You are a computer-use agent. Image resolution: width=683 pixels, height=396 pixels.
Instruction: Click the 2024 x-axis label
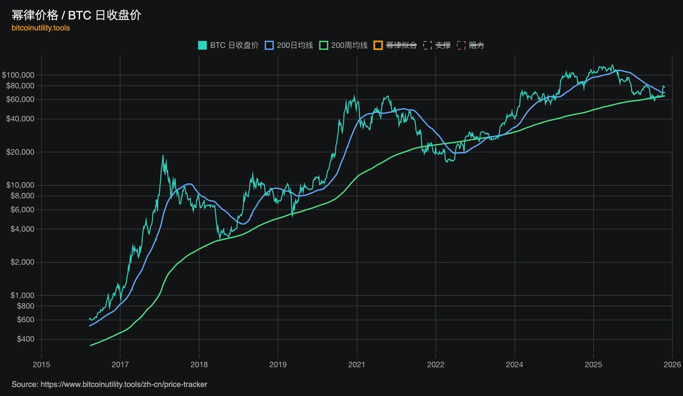tap(515, 365)
